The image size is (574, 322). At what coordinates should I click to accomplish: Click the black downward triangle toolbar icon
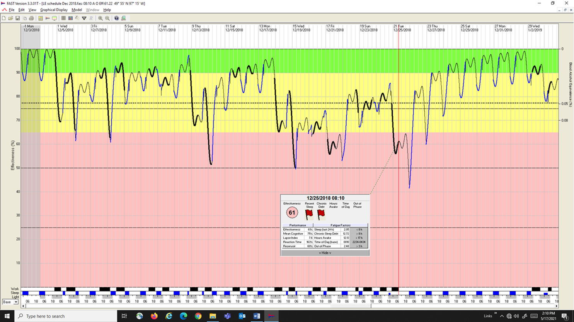point(84,18)
